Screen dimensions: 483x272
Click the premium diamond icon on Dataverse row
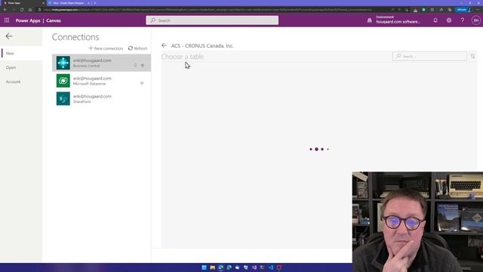click(142, 83)
